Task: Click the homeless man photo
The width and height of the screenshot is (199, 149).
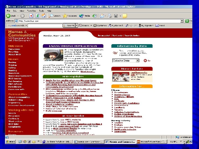Action: (x=53, y=55)
